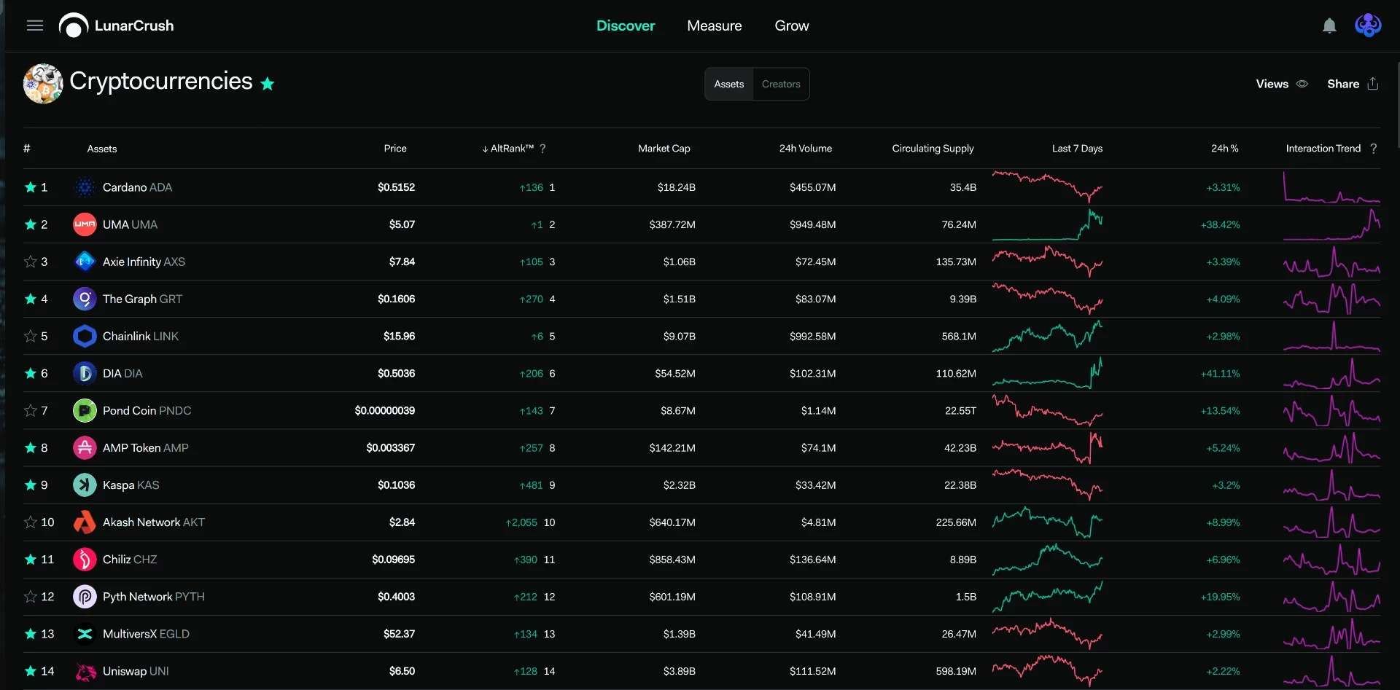Open the user profile avatar

pyautogui.click(x=1368, y=26)
